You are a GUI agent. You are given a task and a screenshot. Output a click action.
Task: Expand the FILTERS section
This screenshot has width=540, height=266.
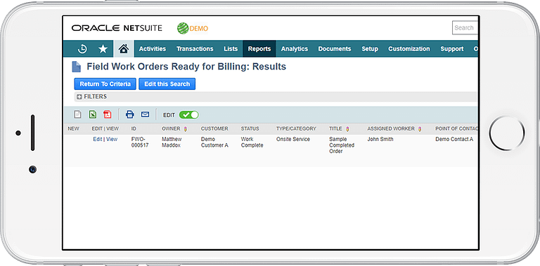pyautogui.click(x=91, y=97)
